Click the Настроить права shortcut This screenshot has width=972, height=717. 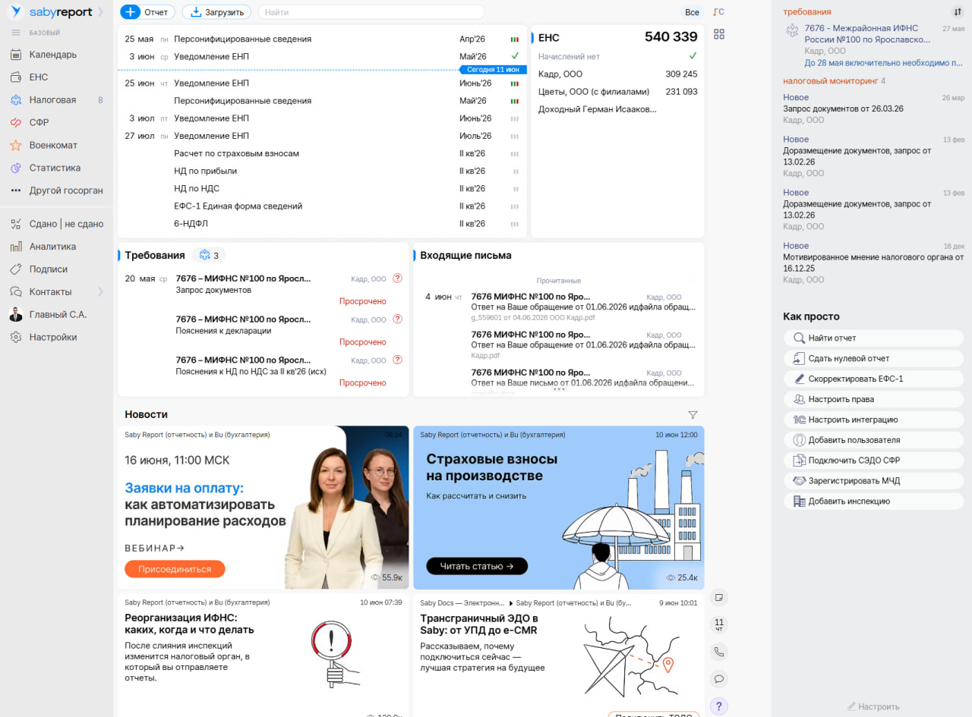pos(873,399)
